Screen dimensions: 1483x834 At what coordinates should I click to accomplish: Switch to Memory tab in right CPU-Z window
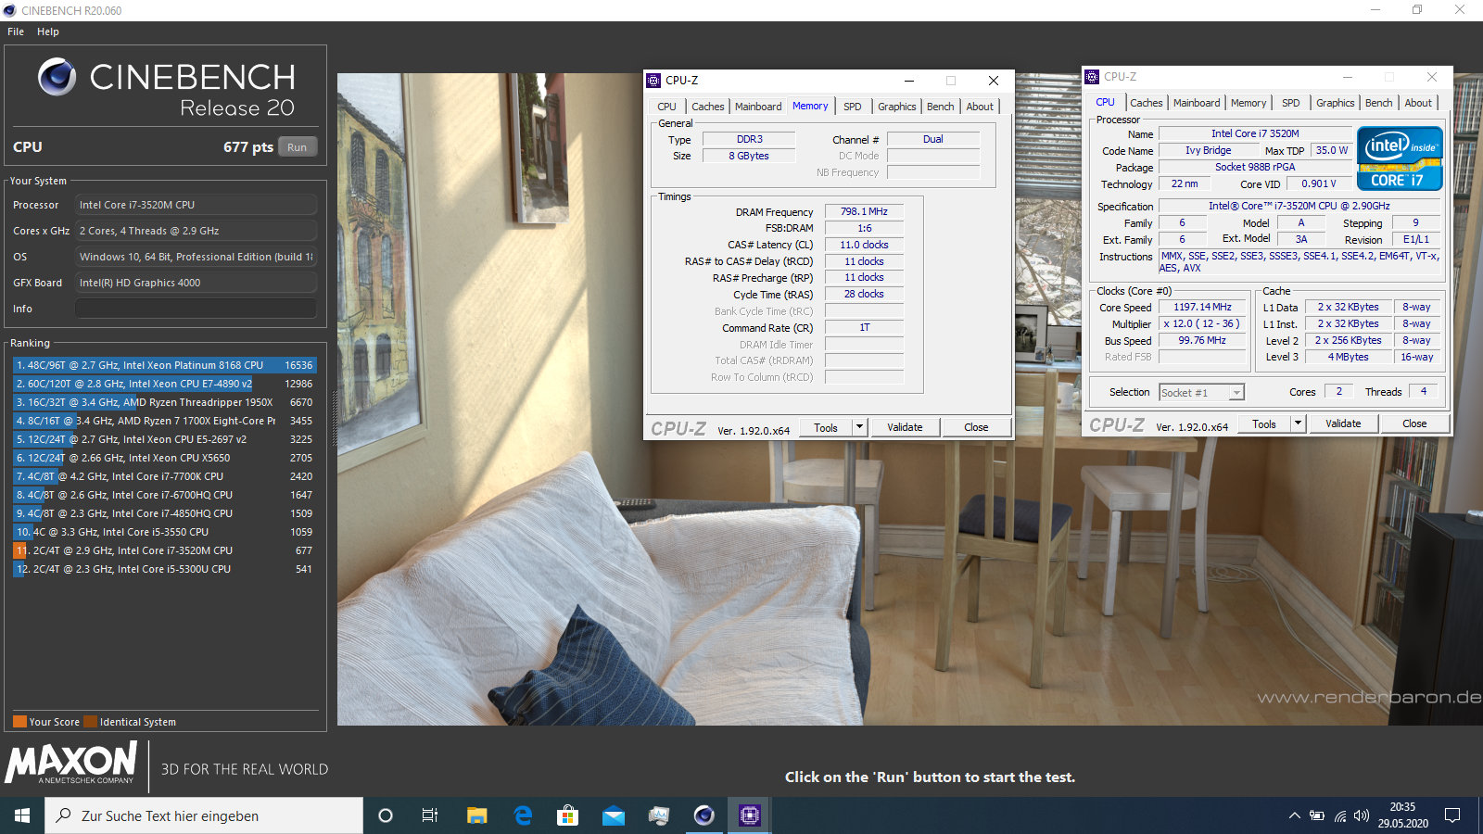pos(1249,103)
